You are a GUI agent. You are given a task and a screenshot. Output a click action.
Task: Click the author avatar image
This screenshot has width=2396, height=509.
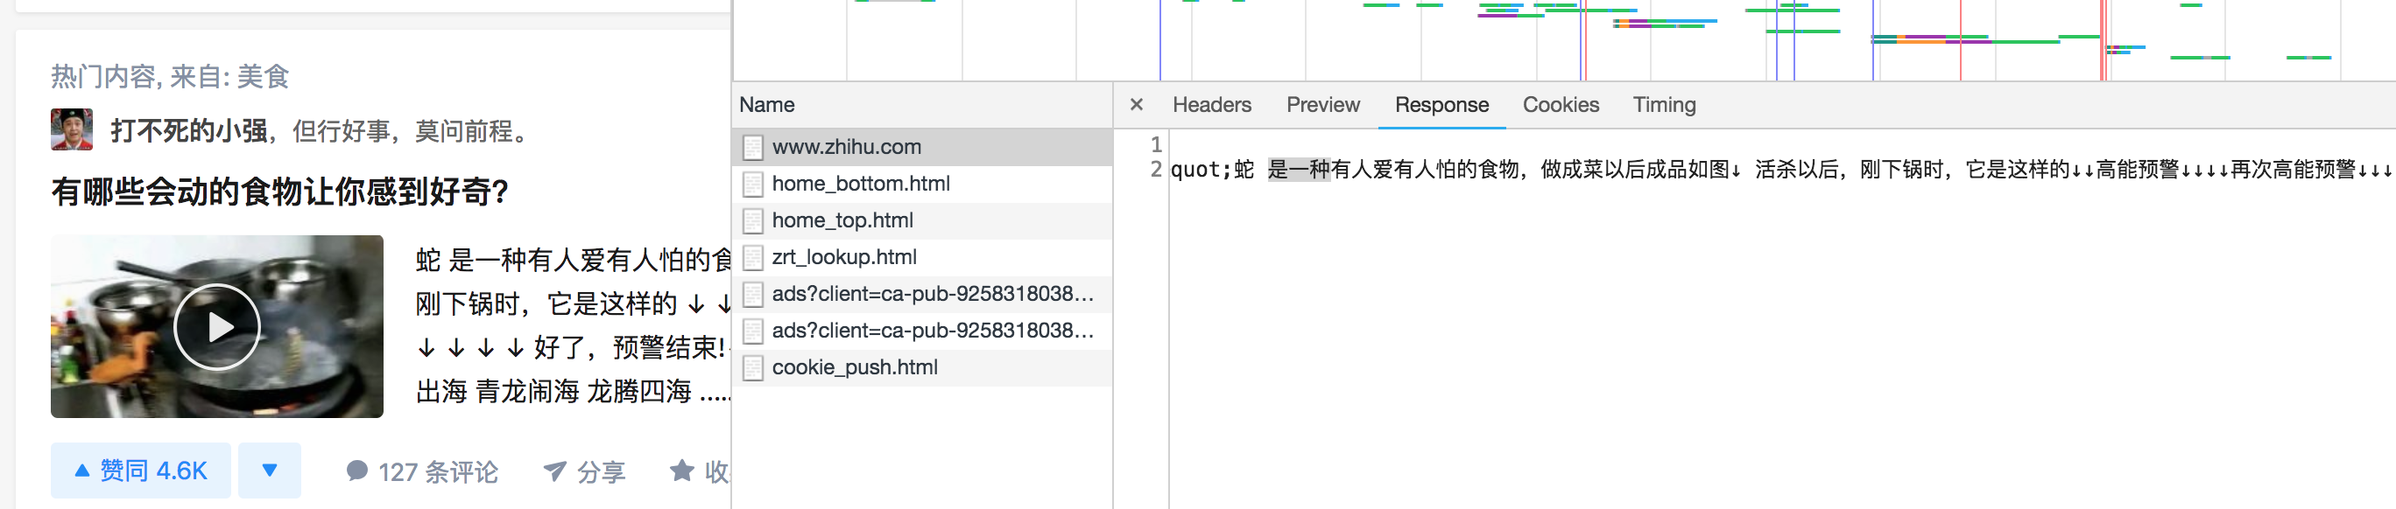point(72,130)
